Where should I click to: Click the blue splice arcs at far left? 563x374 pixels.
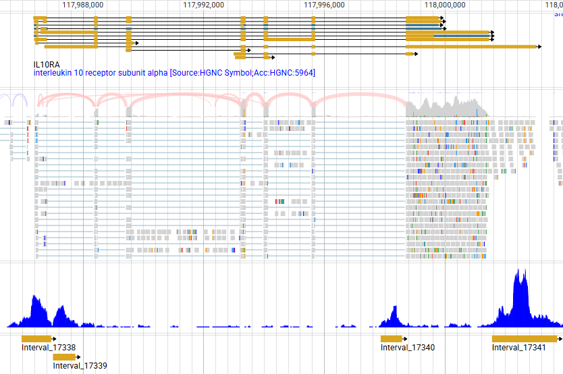[x=15, y=100]
